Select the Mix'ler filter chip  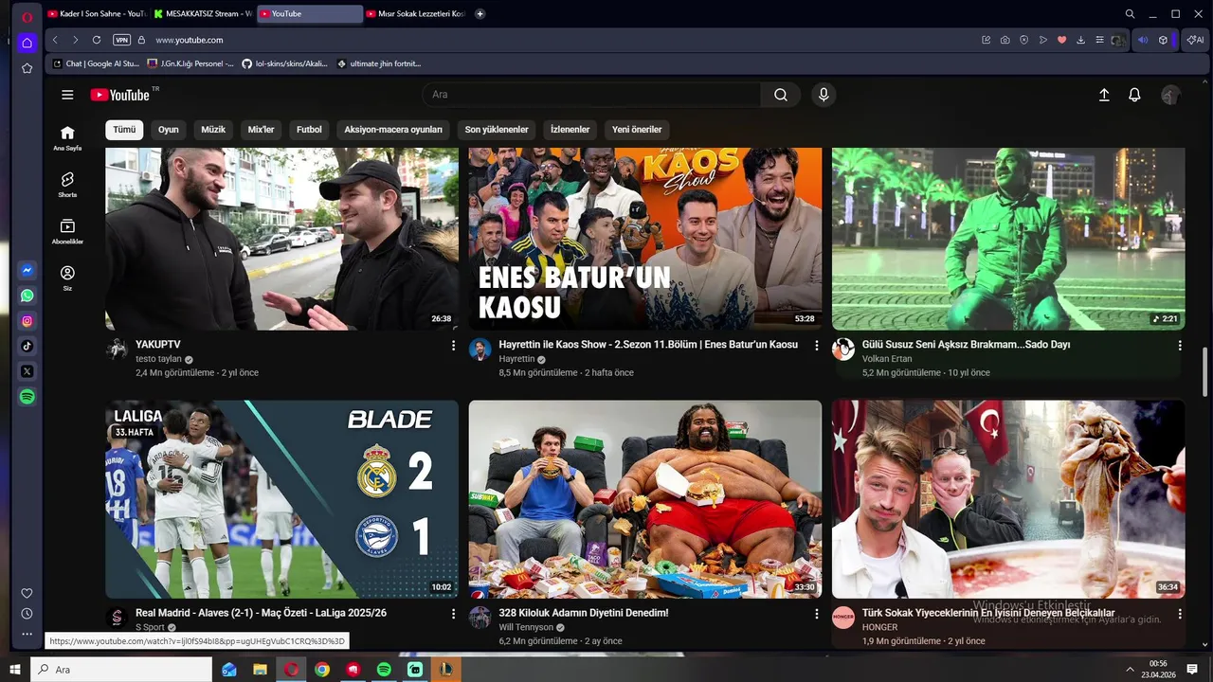click(x=261, y=130)
